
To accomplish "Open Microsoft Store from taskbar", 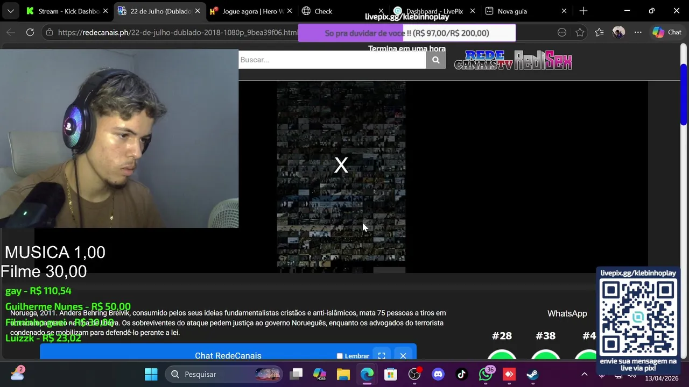I will click(x=391, y=374).
